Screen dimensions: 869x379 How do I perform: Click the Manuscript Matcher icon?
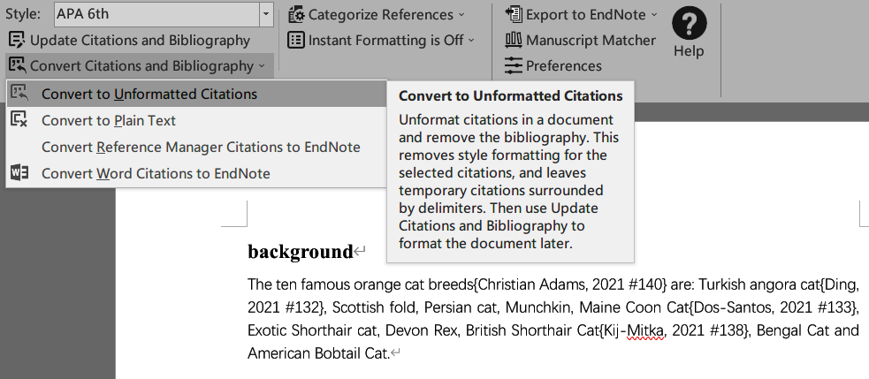(x=514, y=40)
